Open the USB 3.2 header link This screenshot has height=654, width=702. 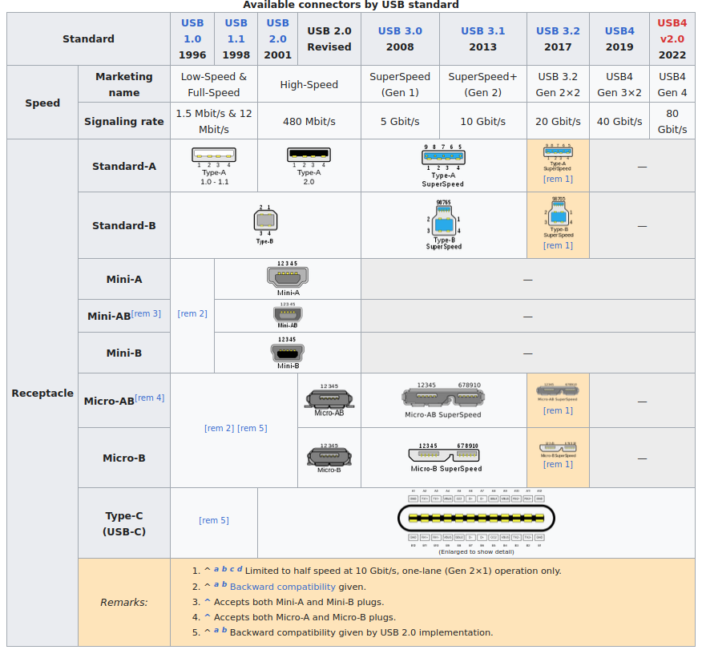coord(558,30)
